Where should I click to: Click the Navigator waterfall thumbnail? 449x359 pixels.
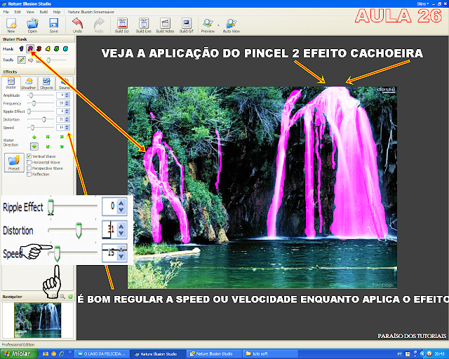point(37,320)
